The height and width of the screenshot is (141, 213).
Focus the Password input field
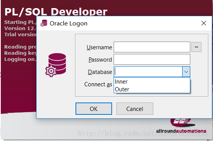click(152, 59)
